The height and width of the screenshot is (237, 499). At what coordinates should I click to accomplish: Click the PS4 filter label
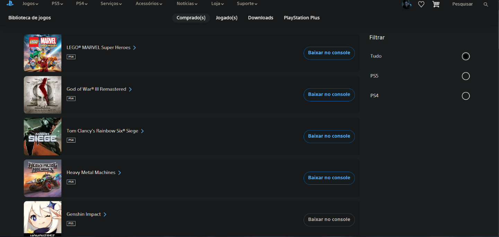coord(374,96)
